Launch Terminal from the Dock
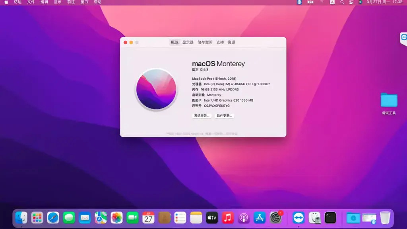 click(330, 218)
